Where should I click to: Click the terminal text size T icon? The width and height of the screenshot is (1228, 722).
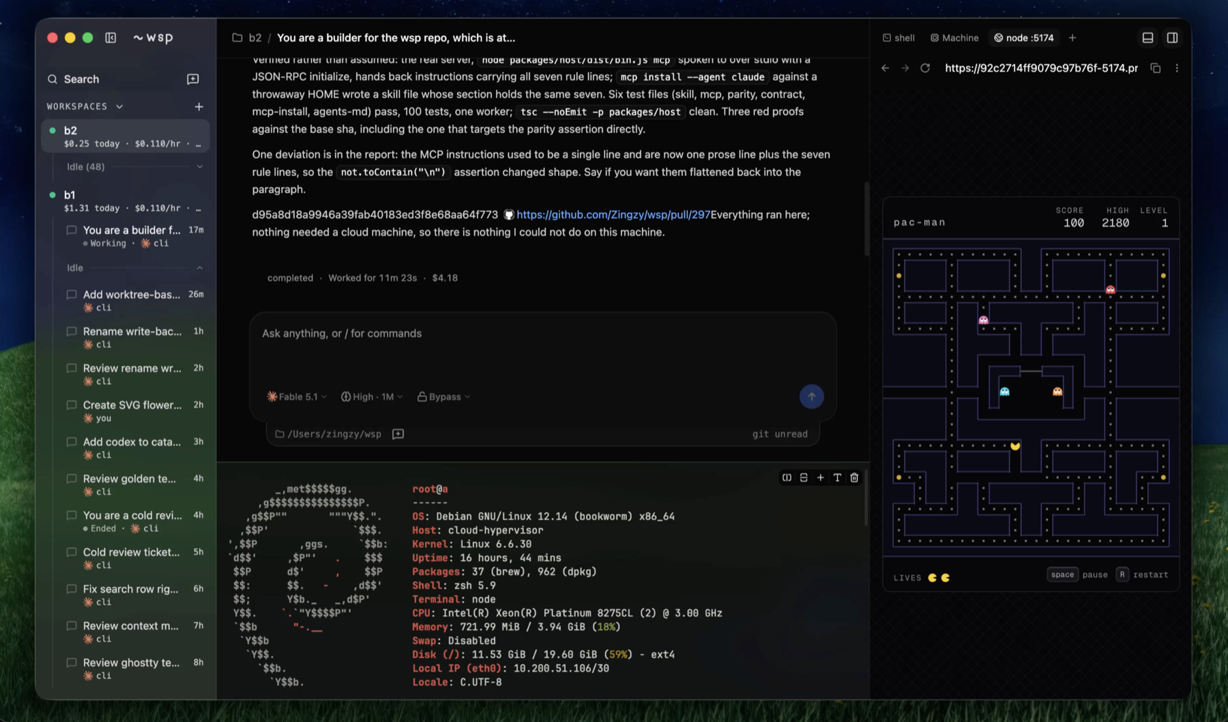[x=837, y=478]
